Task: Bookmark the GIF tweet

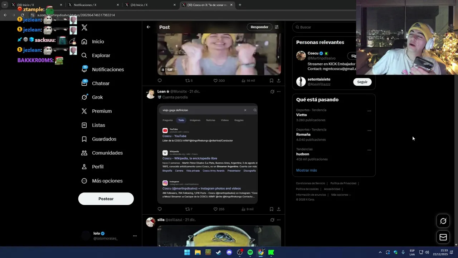Action: coord(272,81)
